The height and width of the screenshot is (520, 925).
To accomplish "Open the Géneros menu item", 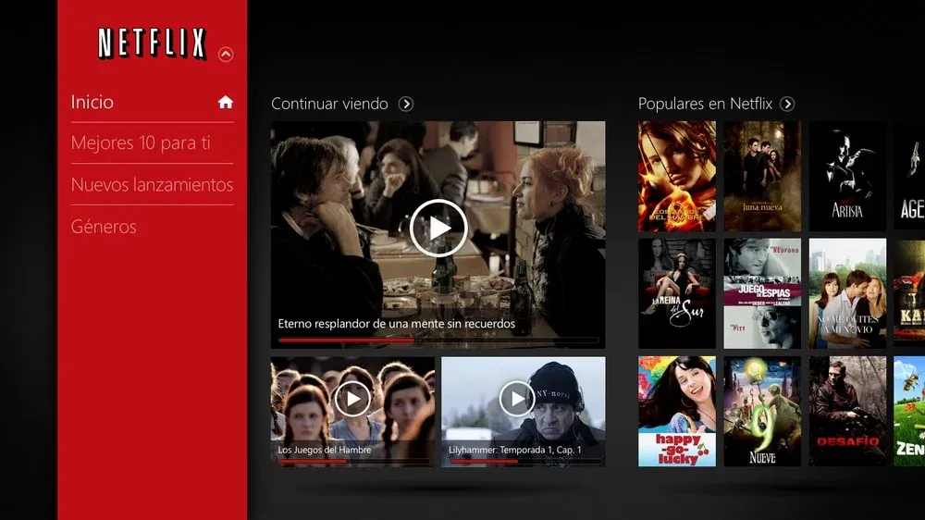I will [x=104, y=227].
